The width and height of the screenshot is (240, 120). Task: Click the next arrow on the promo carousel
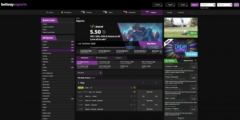coord(161,52)
